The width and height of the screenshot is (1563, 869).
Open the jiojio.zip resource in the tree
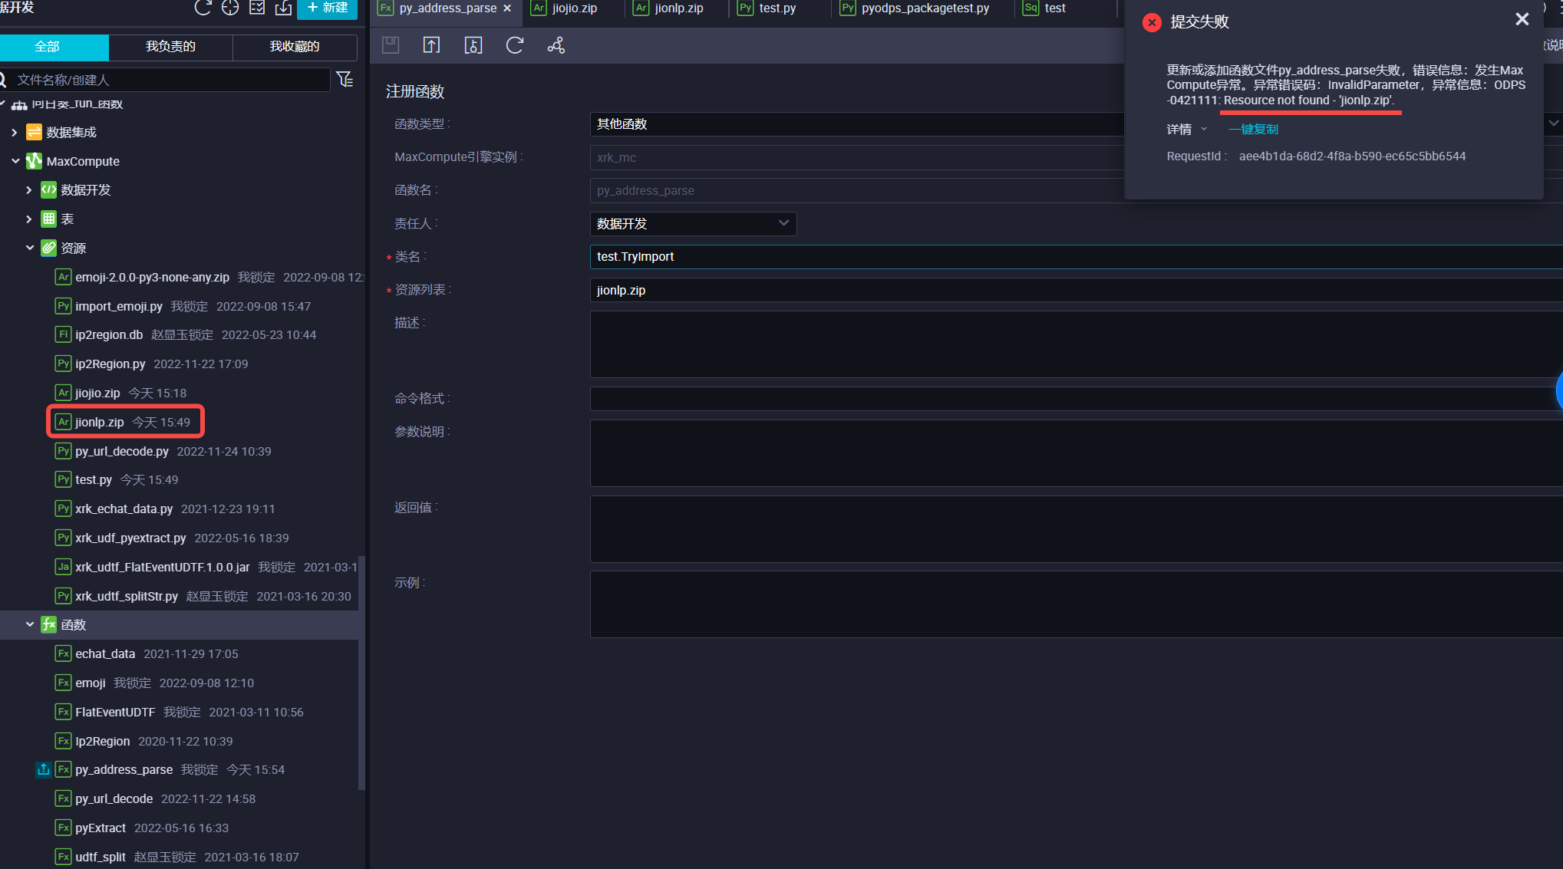click(97, 393)
